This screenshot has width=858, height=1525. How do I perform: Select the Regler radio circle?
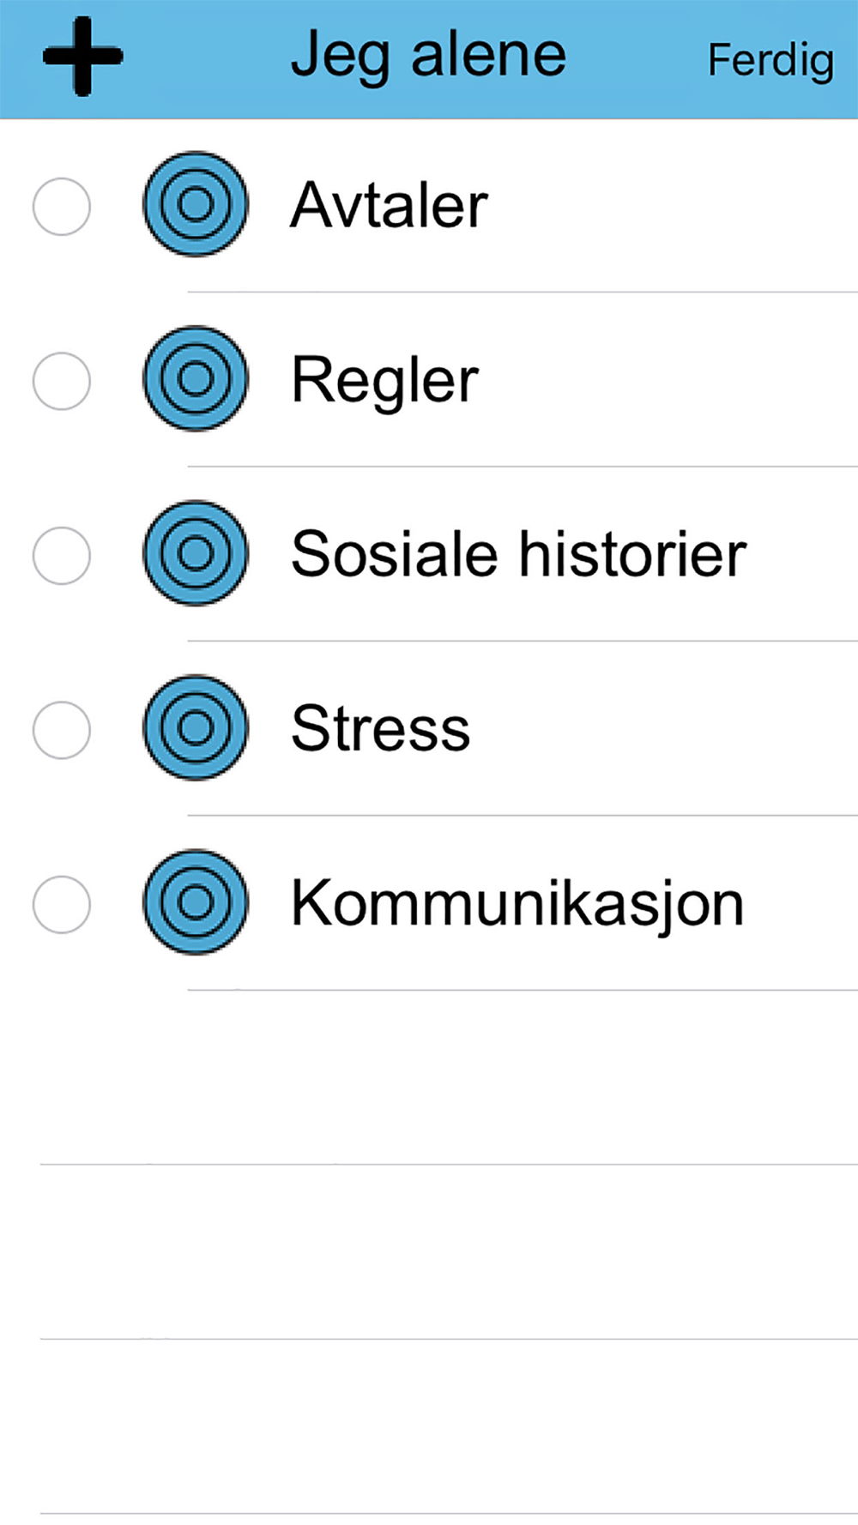tap(62, 381)
